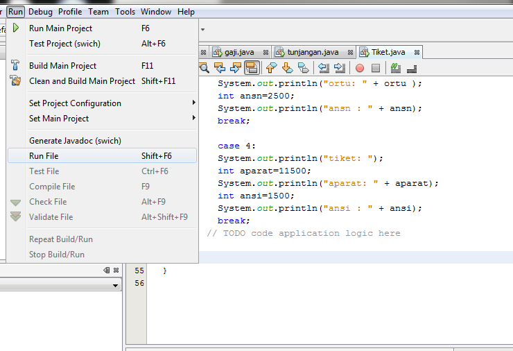Click the Run menu in menu bar
This screenshot has width=513, height=351.
15,12
